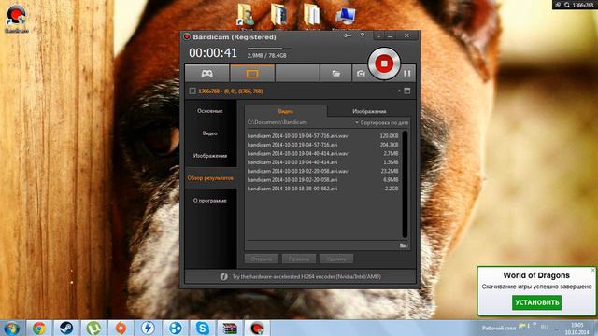Click the disk usage progress bar
The image size is (598, 336).
(x=269, y=49)
